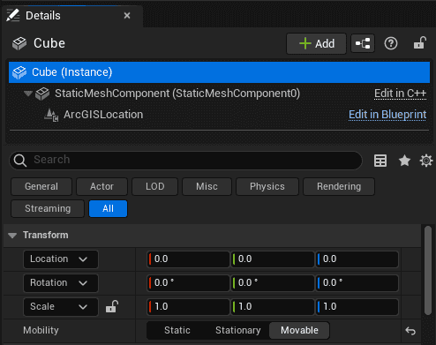436x345 pixels.
Task: Reset Mobility to default arrow
Action: (410, 331)
